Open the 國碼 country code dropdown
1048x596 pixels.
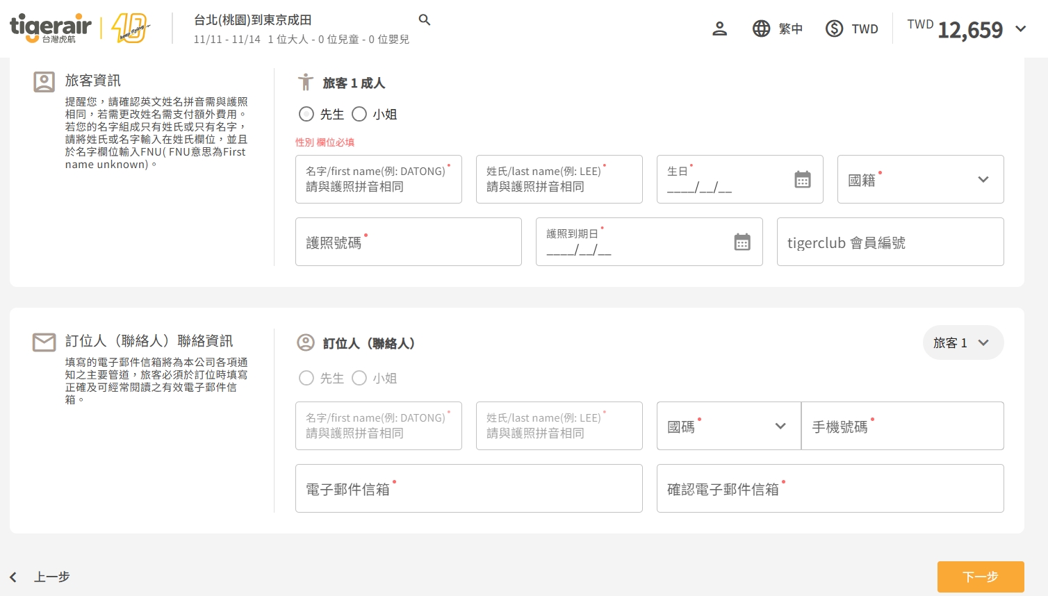728,426
